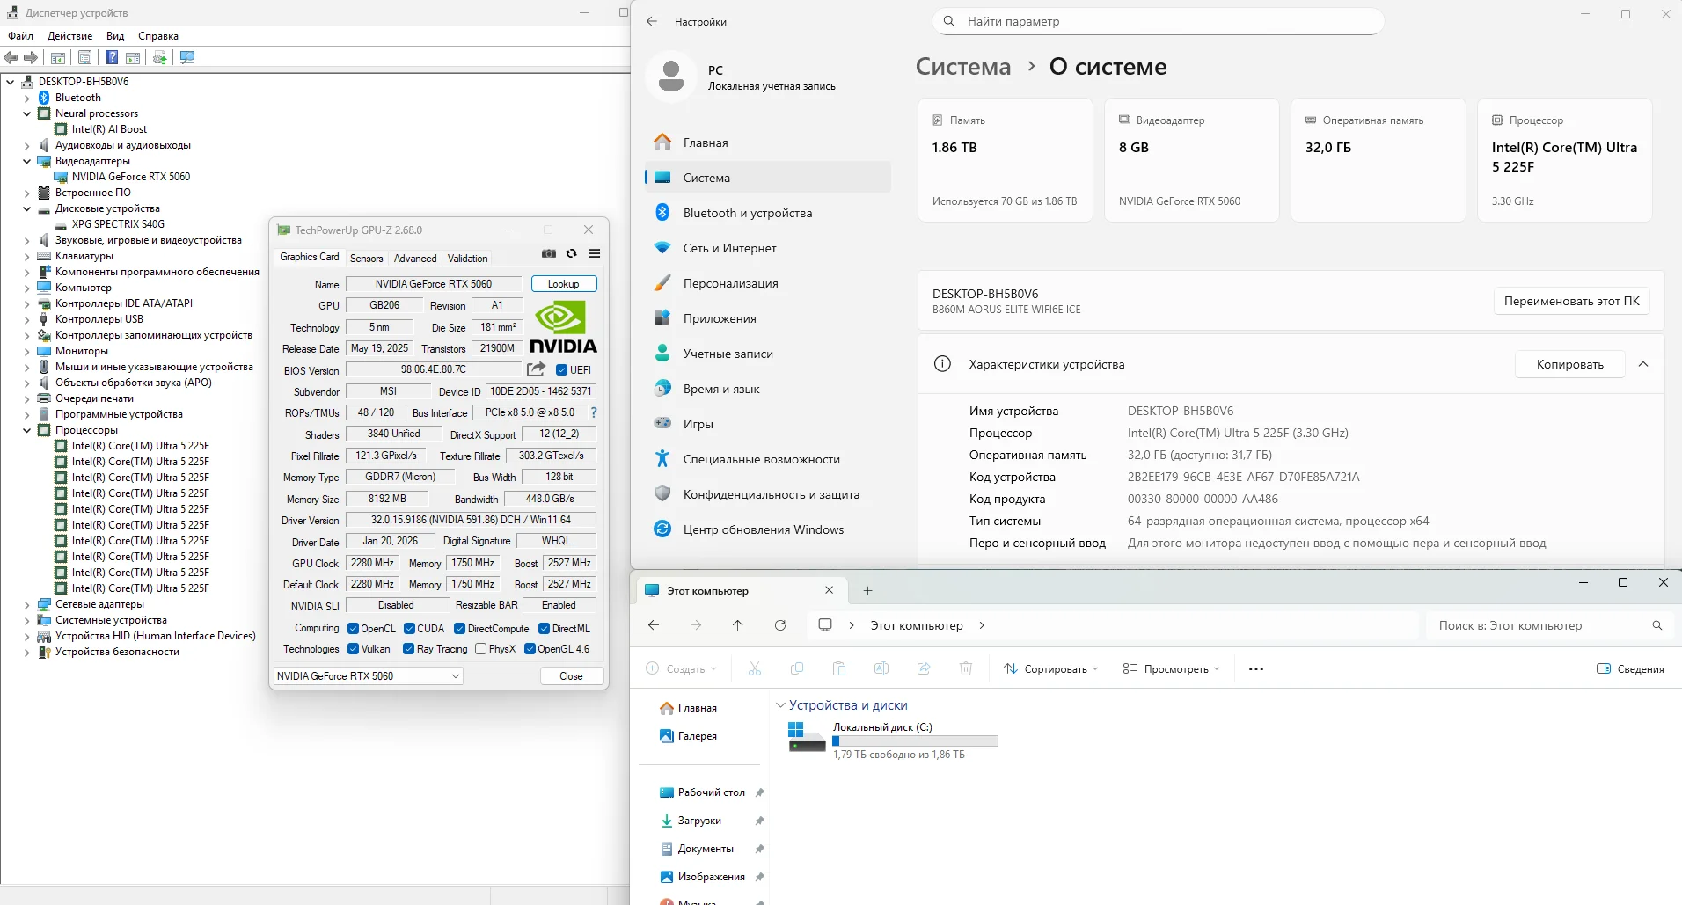The height and width of the screenshot is (905, 1682).
Task: Click the Back arrow in Device Manager toolbar
Action: click(11, 58)
